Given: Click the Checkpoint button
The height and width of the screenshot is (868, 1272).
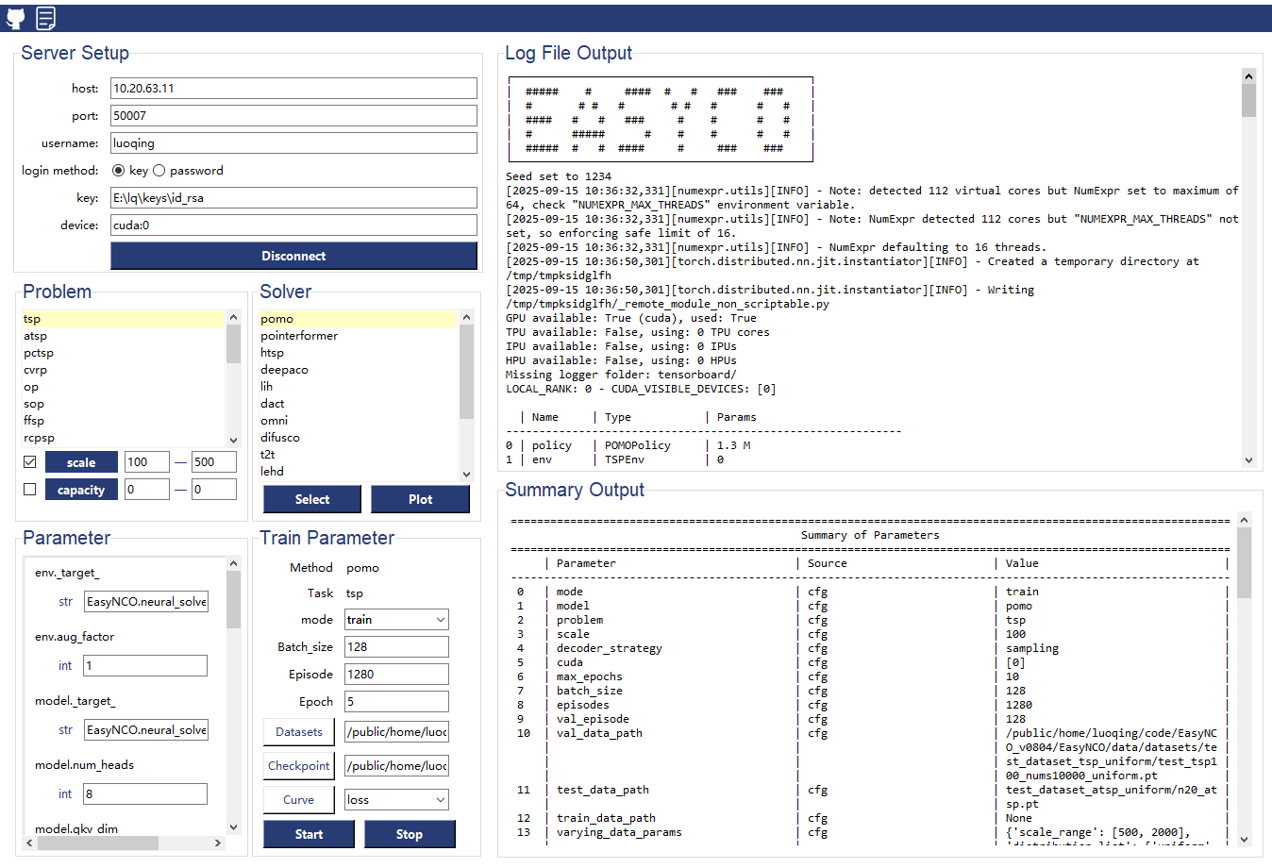Looking at the screenshot, I should coord(299,765).
